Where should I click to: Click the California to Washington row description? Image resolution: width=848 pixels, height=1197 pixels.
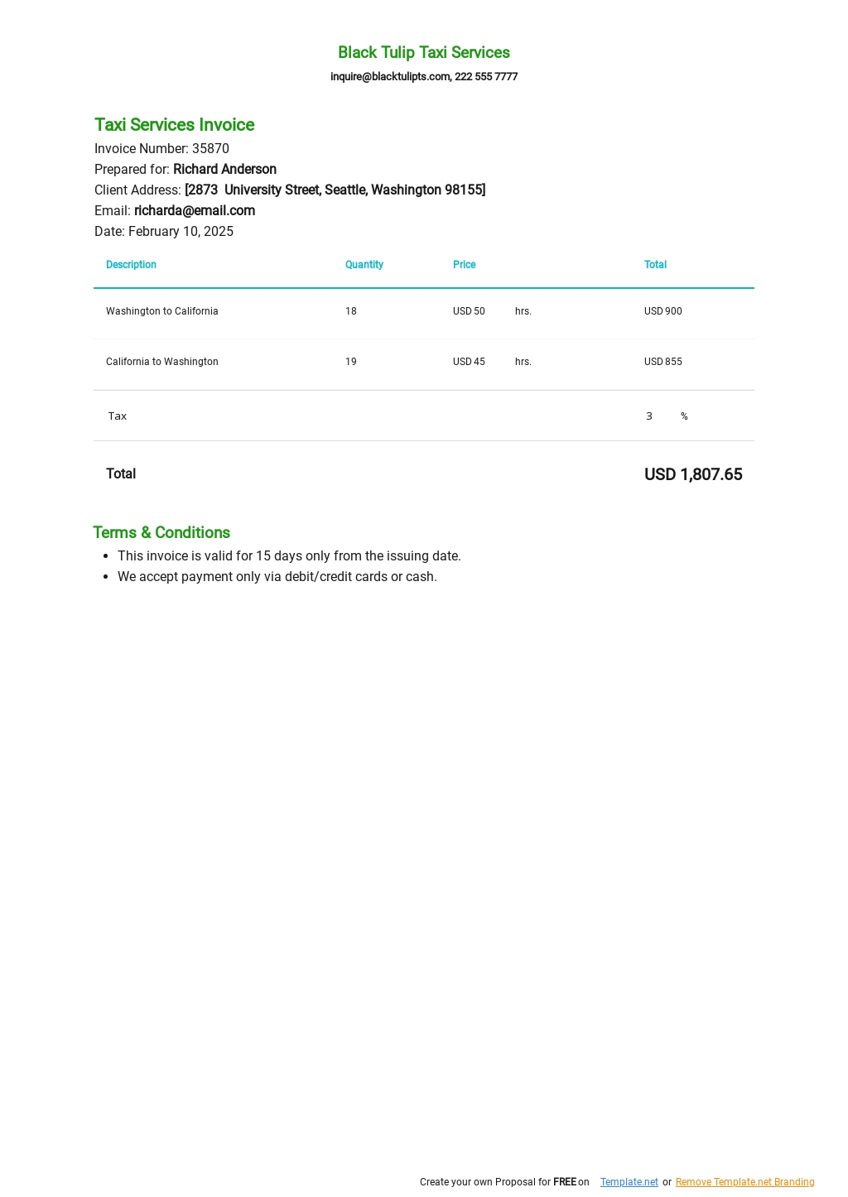(x=162, y=362)
